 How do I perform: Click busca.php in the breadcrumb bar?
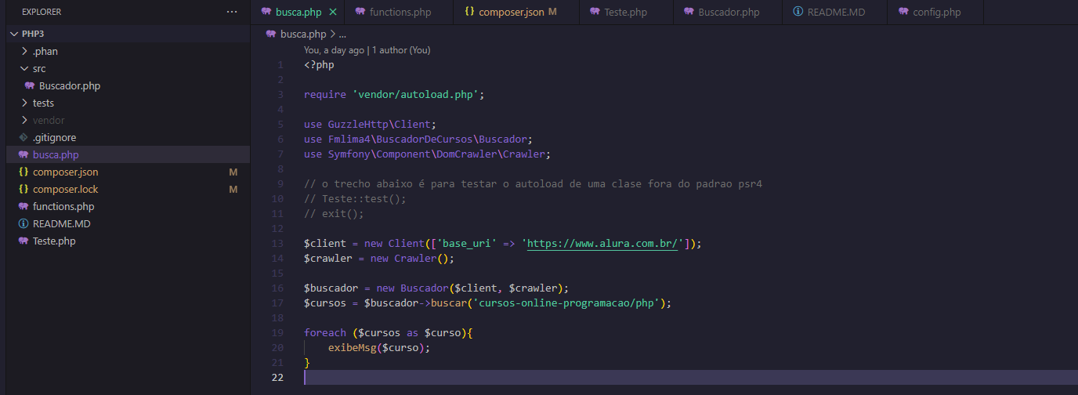(x=303, y=34)
